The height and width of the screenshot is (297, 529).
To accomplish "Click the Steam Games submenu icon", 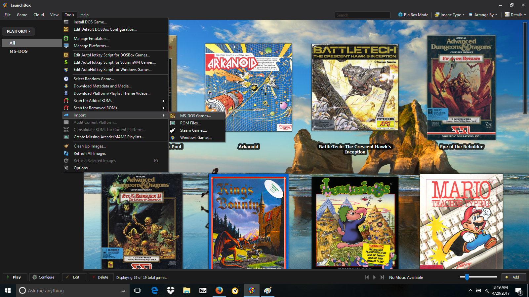I will pyautogui.click(x=173, y=130).
